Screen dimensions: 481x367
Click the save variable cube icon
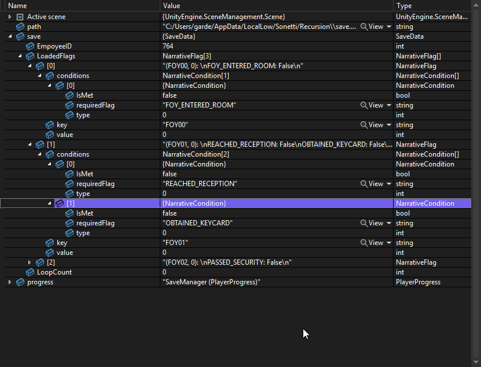pyautogui.click(x=20, y=36)
